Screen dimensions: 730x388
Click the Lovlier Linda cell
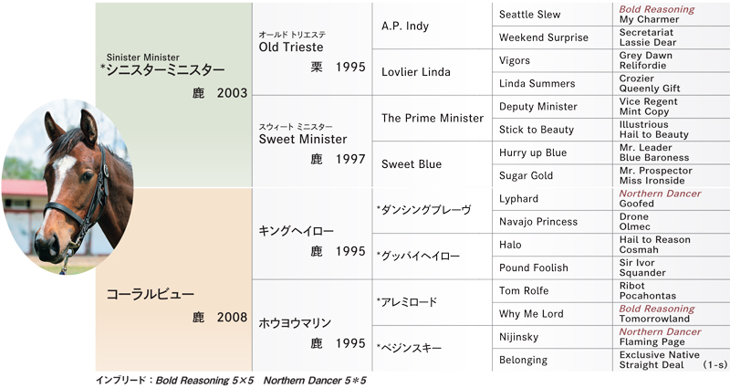pyautogui.click(x=432, y=72)
